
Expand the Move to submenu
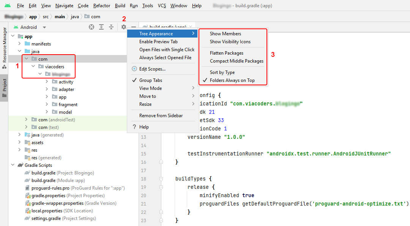(148, 96)
